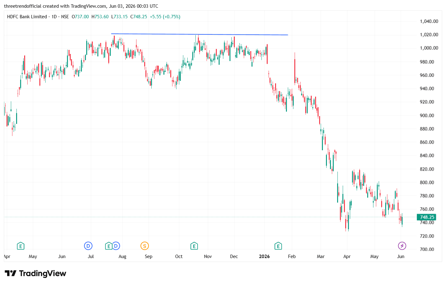This screenshot has height=285, width=446.
Task: Click the Nov label on the time axis
Action: (x=208, y=256)
